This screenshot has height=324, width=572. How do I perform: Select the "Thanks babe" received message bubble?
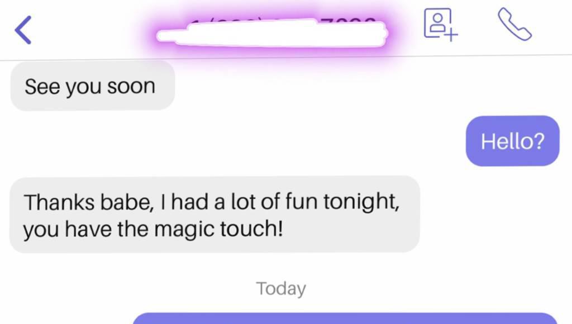tap(214, 215)
